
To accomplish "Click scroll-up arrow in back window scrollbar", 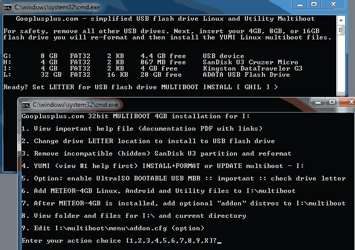I will pos(341,20).
